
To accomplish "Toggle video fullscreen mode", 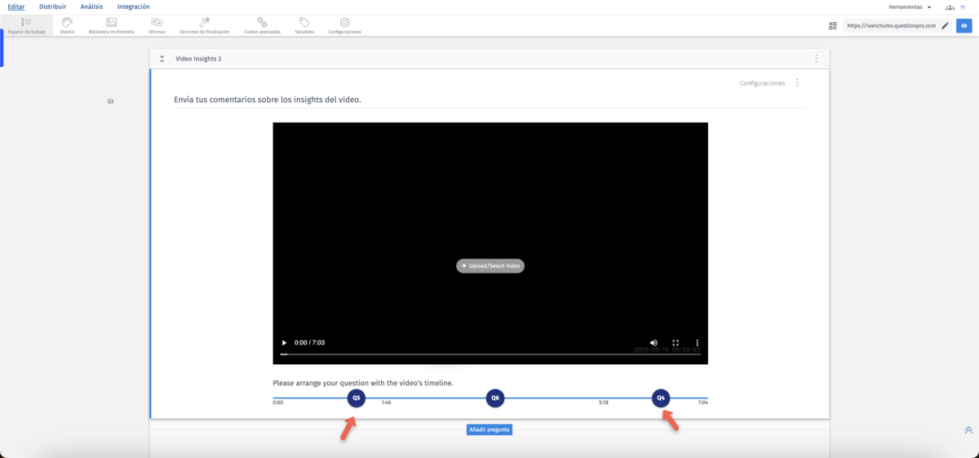I will click(x=676, y=343).
